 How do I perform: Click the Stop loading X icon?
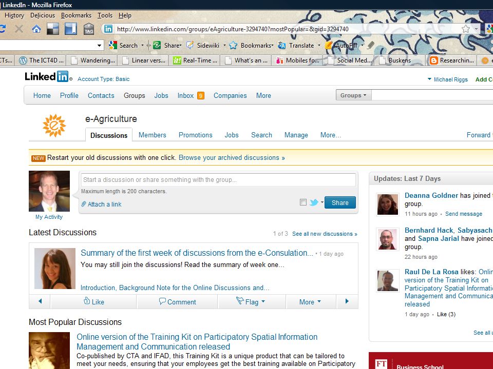[x=19, y=29]
